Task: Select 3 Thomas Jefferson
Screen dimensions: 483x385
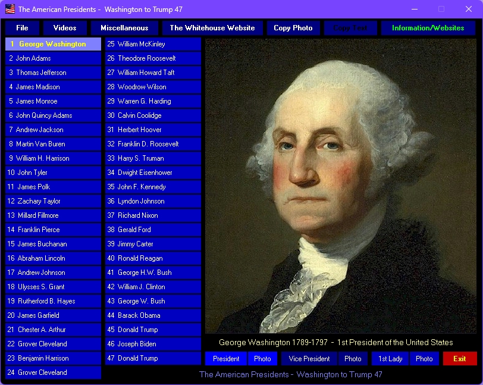Action: pos(53,73)
